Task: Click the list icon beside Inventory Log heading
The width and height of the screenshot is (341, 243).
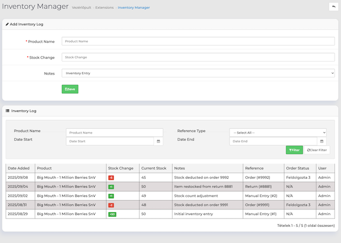Action: tap(7, 111)
